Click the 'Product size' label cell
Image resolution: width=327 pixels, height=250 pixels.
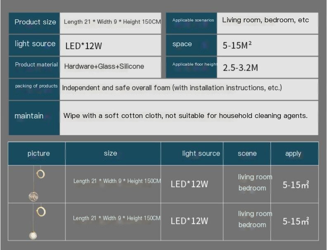(35, 22)
